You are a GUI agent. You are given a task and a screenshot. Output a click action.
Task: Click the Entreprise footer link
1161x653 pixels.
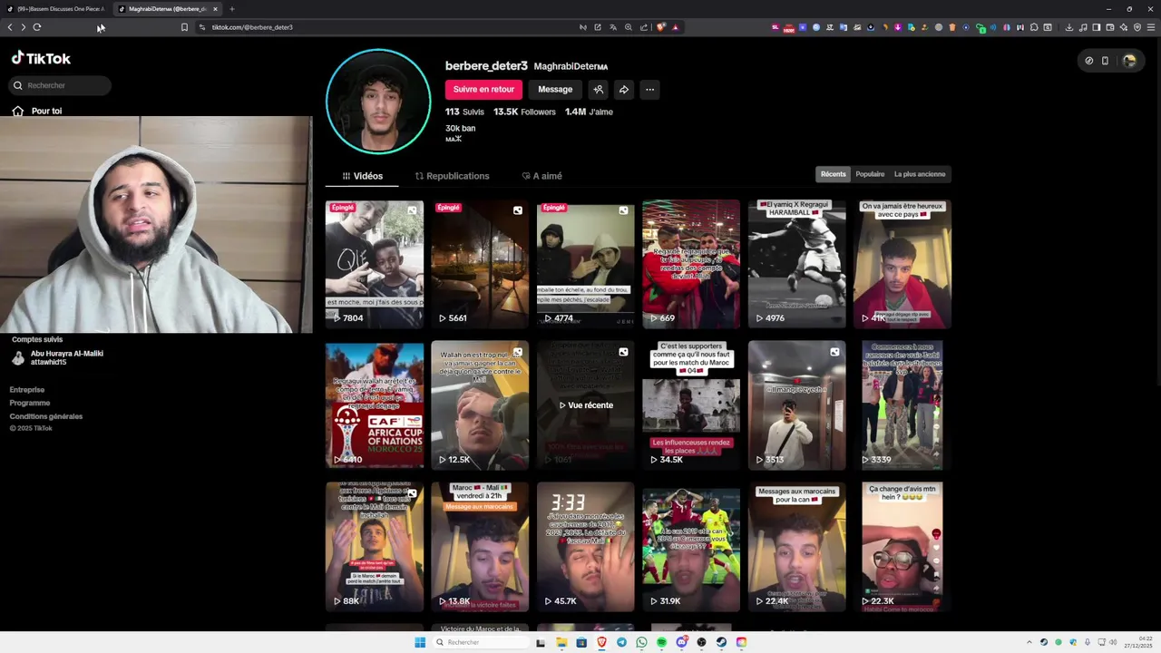(27, 390)
